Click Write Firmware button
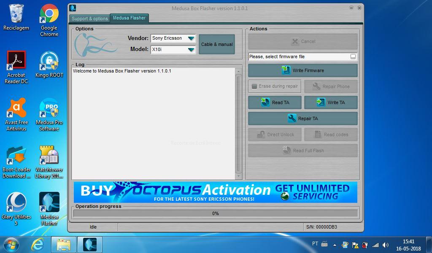The image size is (432, 253). pyautogui.click(x=303, y=70)
